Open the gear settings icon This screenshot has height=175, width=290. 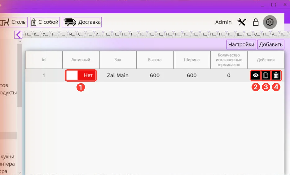[x=270, y=22]
